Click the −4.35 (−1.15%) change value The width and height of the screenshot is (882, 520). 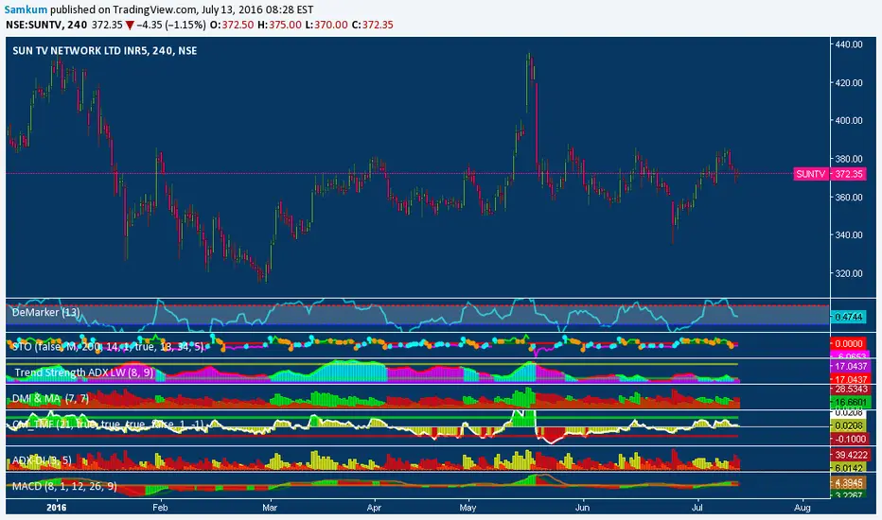[x=171, y=25]
